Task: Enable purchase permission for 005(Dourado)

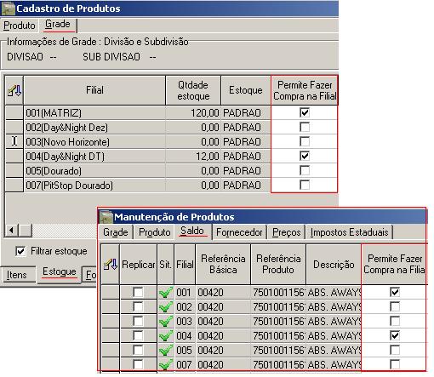Action: click(x=305, y=170)
